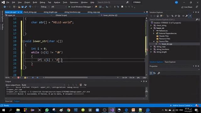Open the Build menu
The width and height of the screenshot is (201, 113).
point(35,2)
